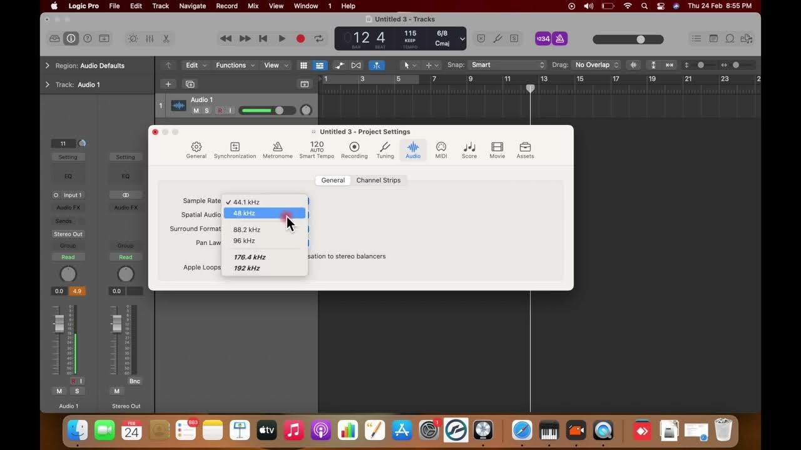
Task: Open App Store from the Dock
Action: (x=402, y=430)
